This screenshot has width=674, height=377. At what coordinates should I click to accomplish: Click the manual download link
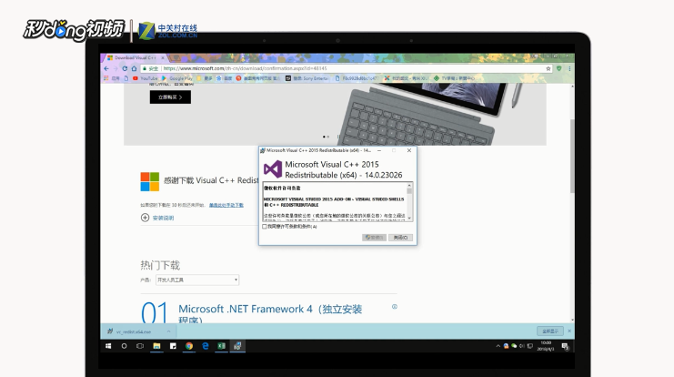point(226,205)
